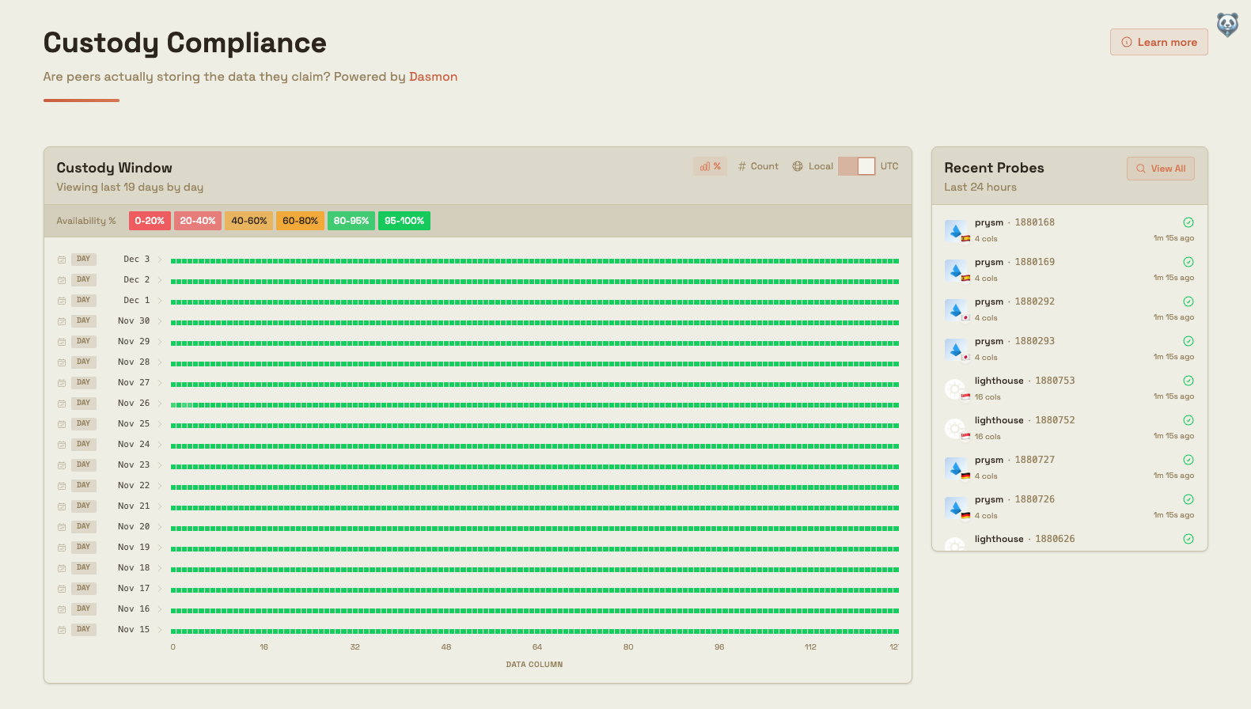The height and width of the screenshot is (709, 1251).
Task: Open the Dasmon link
Action: coord(433,77)
